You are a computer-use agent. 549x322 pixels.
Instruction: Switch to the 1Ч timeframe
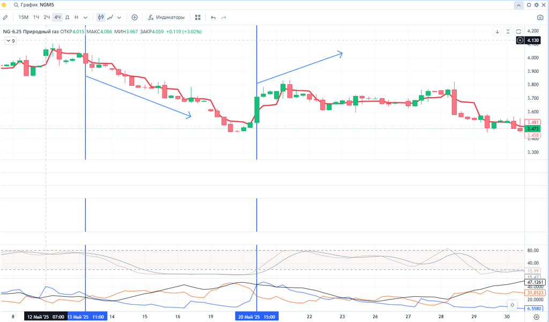click(x=36, y=17)
